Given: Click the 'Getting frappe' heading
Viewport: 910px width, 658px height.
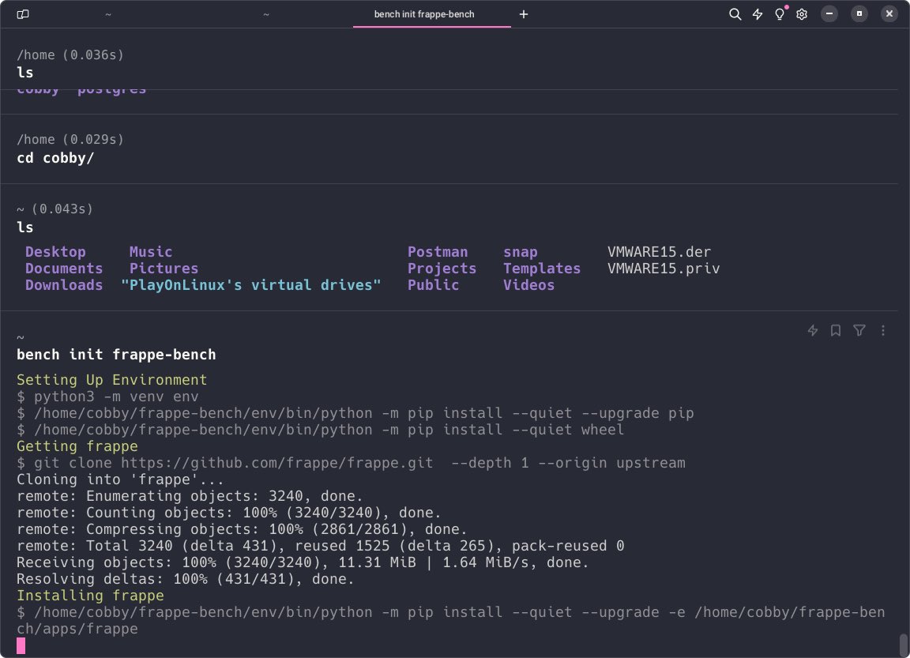Looking at the screenshot, I should click(x=77, y=446).
